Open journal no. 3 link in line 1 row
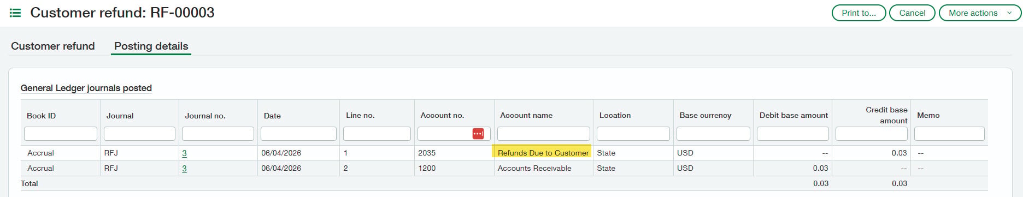 (184, 153)
